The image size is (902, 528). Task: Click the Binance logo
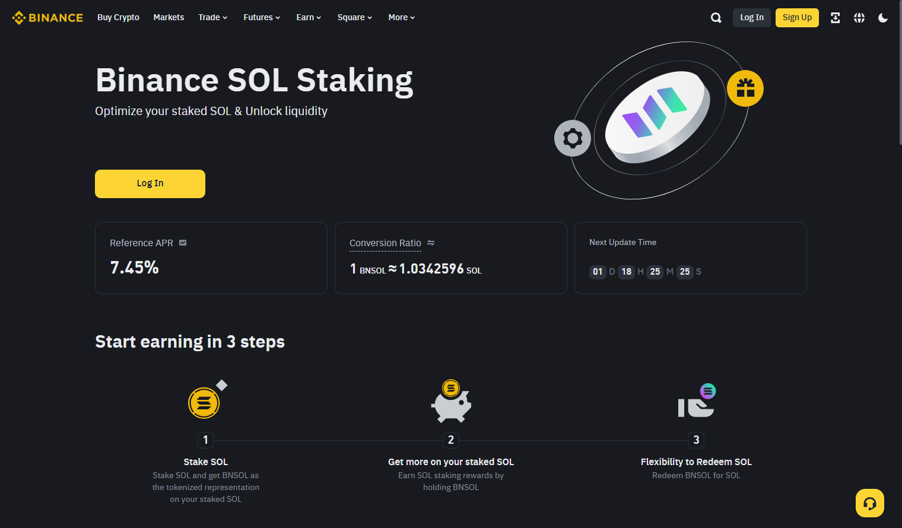click(x=47, y=18)
